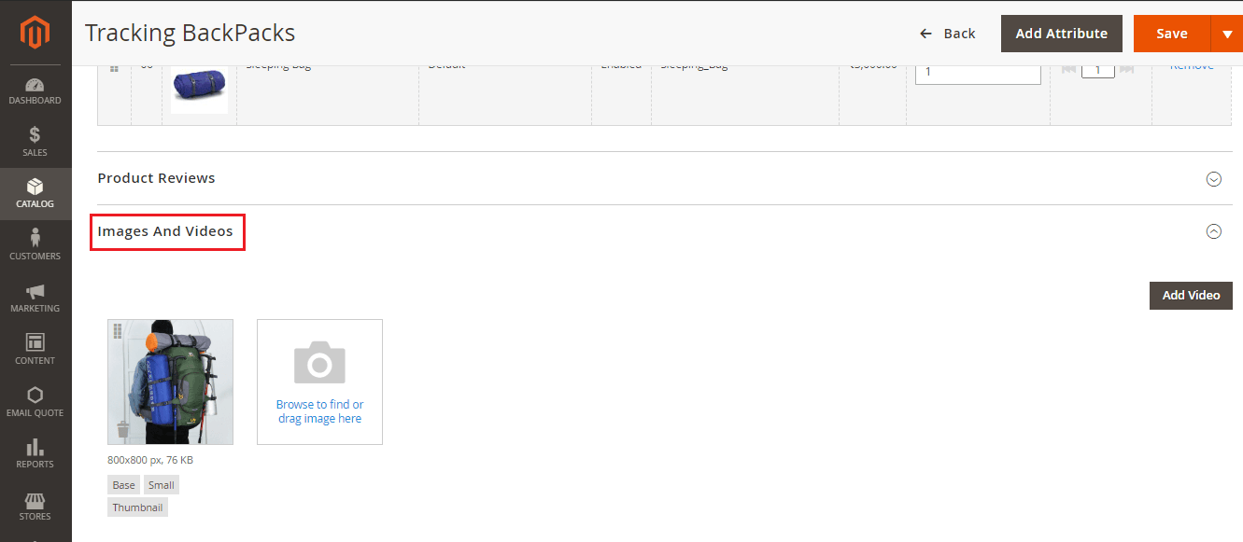Click the Product Reviews heading
The width and height of the screenshot is (1243, 542).
pyautogui.click(x=156, y=178)
